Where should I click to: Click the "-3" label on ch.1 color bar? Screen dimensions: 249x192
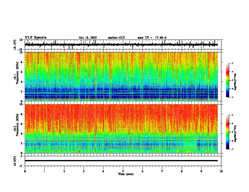pos(232,63)
